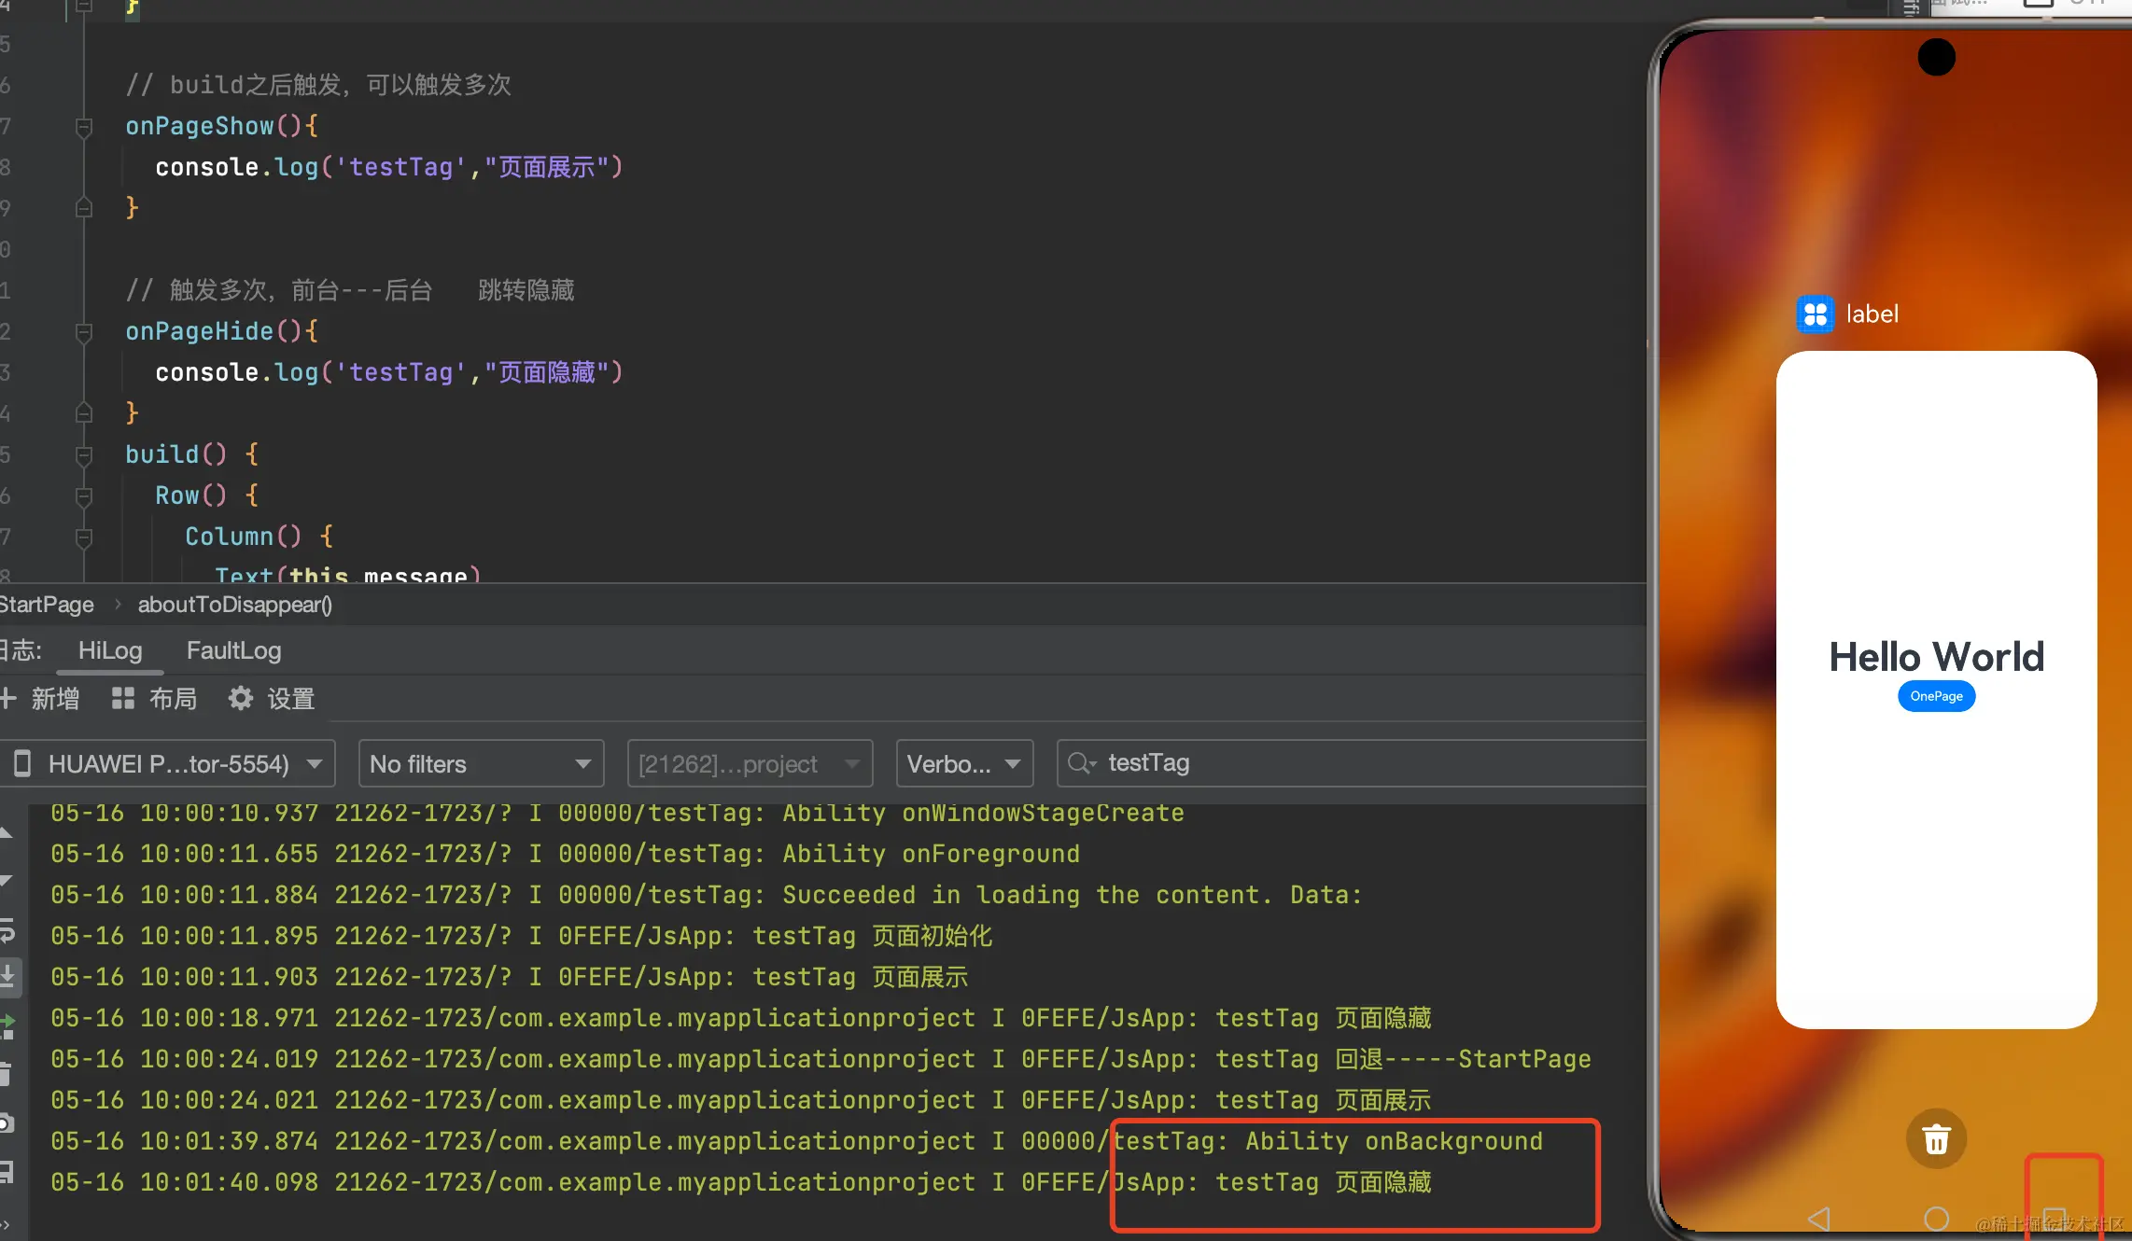2132x1241 pixels.
Task: Open the No filters dropdown
Action: click(x=481, y=764)
